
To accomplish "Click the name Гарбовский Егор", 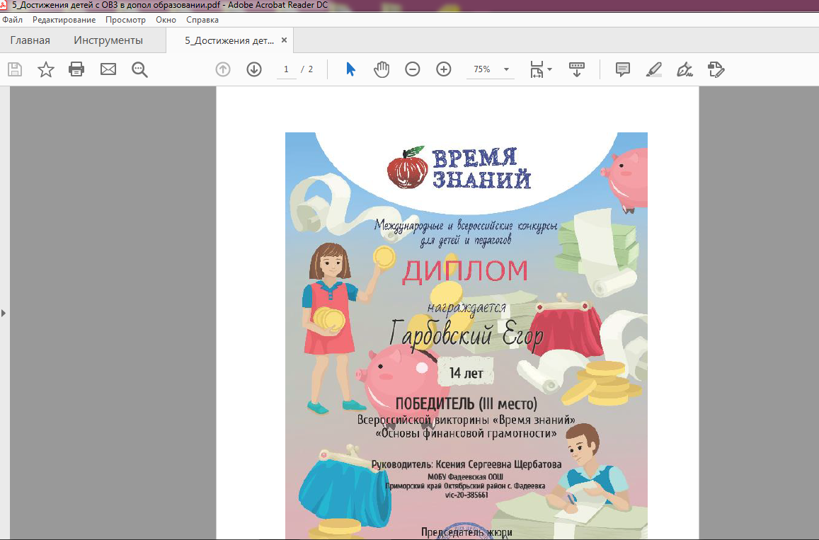I will point(466,334).
